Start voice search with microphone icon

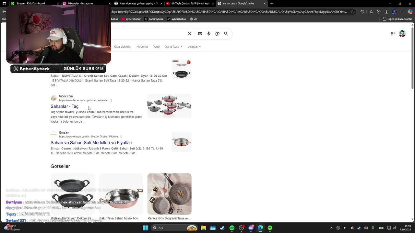tap(209, 34)
